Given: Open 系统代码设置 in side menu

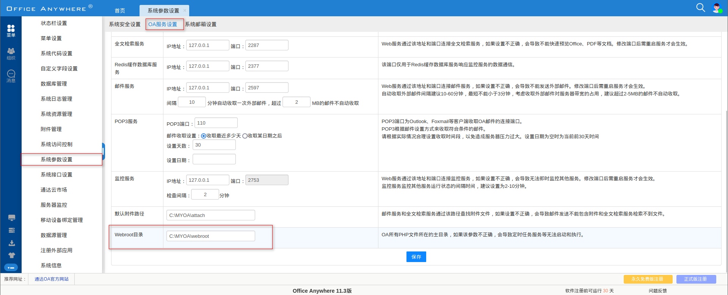Looking at the screenshot, I should [x=56, y=53].
